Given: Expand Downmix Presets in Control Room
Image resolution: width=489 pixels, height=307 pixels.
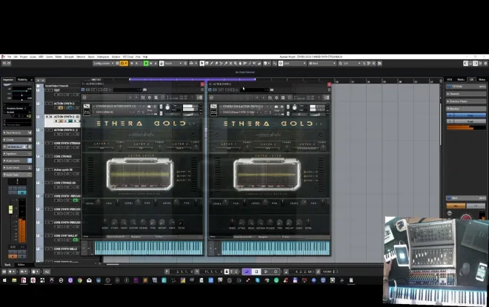Looking at the screenshot, I should [x=466, y=101].
